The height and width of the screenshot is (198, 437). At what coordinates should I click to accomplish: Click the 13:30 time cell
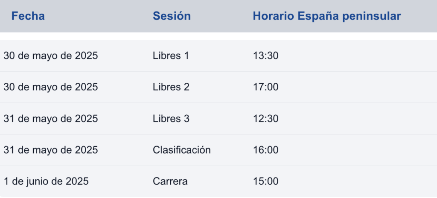[265, 56]
